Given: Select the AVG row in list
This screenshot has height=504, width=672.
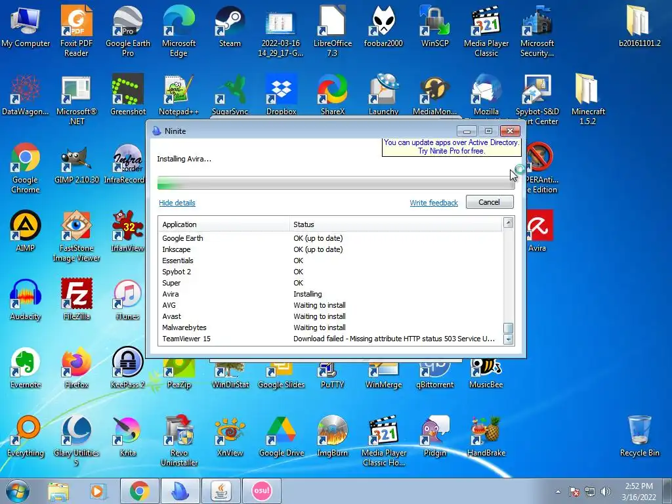Looking at the screenshot, I should (x=331, y=305).
